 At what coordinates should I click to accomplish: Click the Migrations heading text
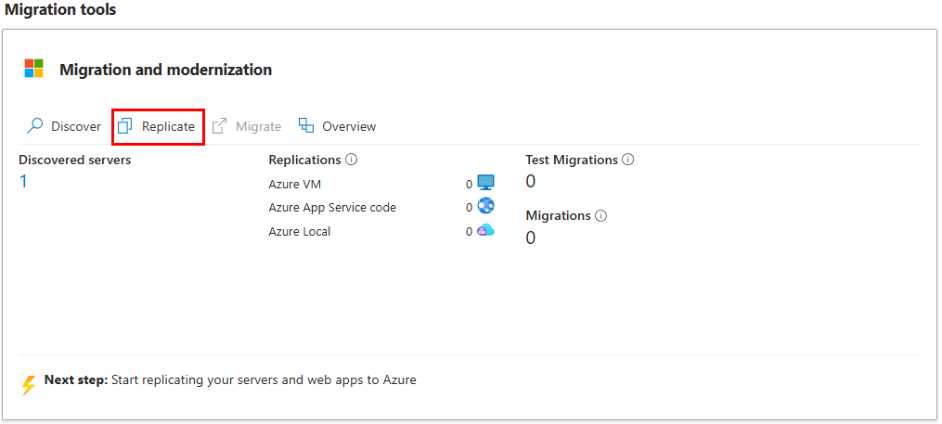[x=558, y=215]
